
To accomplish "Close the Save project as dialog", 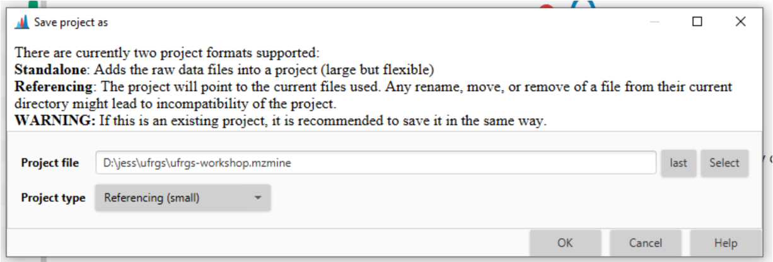I will pyautogui.click(x=740, y=22).
